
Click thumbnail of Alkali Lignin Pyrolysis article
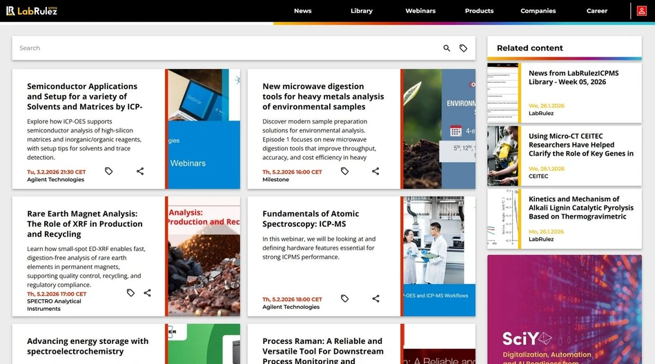pyautogui.click(x=502, y=219)
